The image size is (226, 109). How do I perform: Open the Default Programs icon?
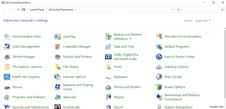[159, 47]
